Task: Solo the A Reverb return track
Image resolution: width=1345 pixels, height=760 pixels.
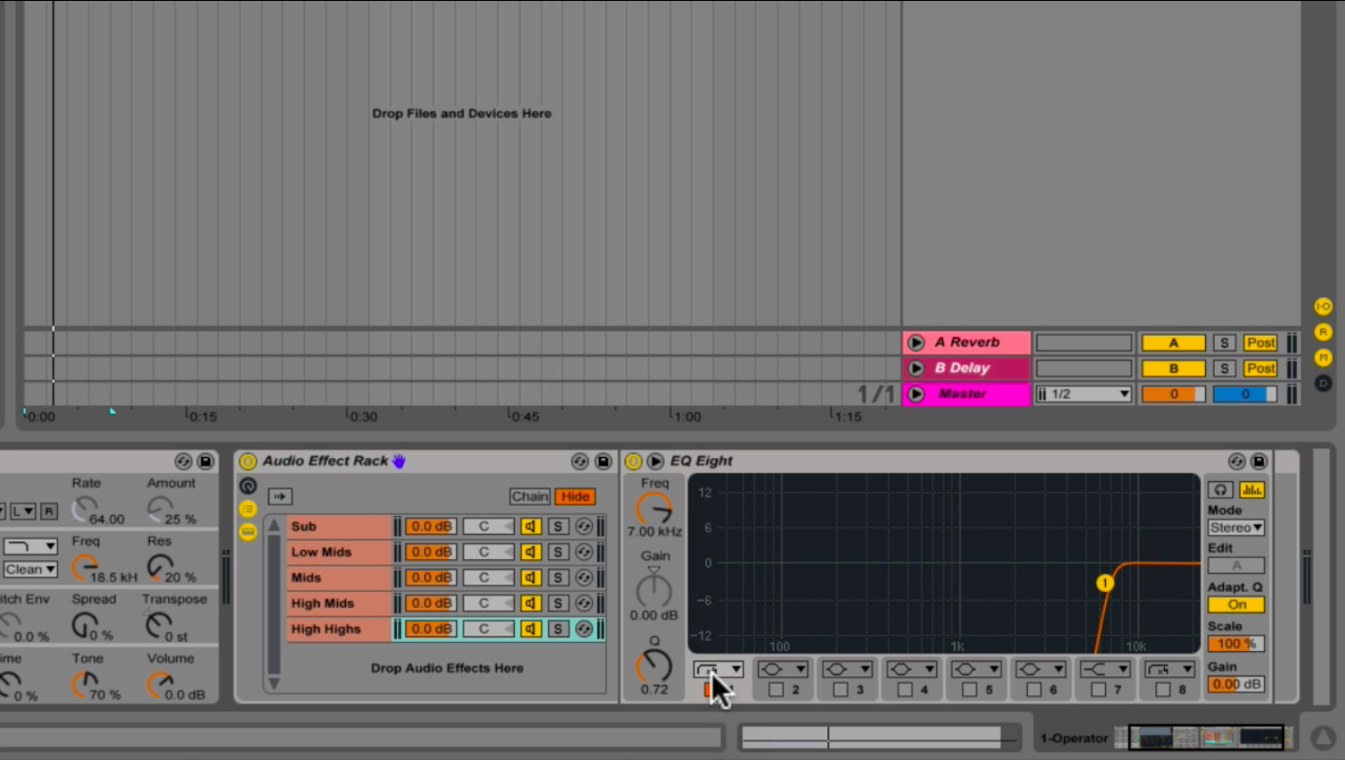Action: 1224,342
